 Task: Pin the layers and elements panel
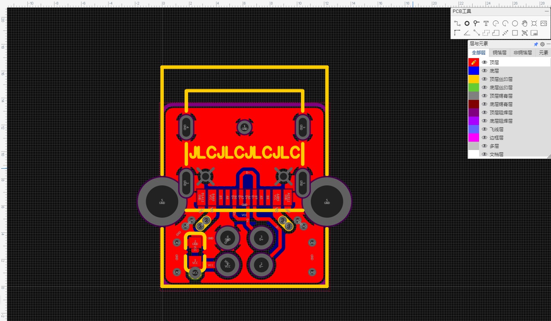[x=536, y=44]
